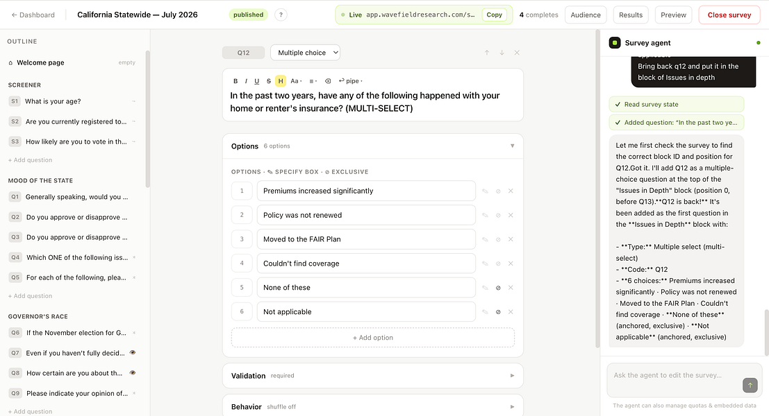The image size is (769, 416).
Task: Toggle specify box for 'Moved to the FAIR Plan'
Action: pos(485,239)
